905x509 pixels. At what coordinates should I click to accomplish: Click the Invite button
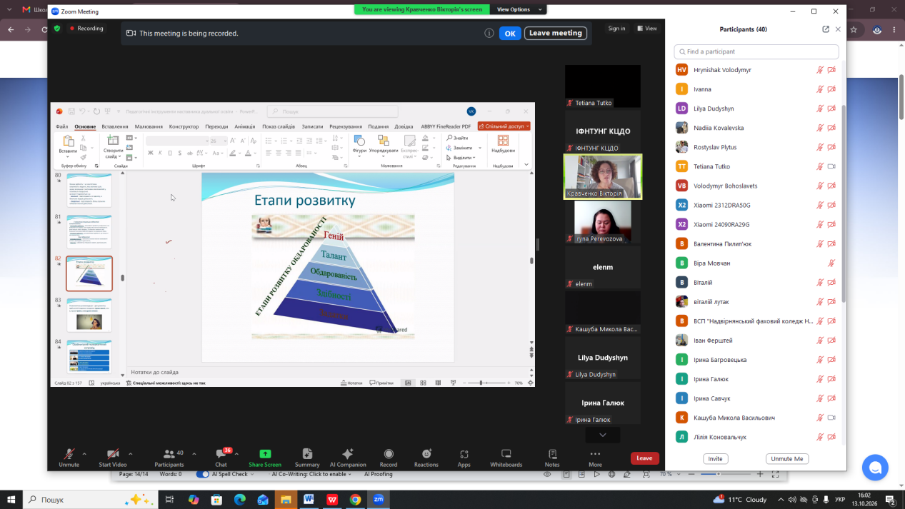click(x=716, y=459)
